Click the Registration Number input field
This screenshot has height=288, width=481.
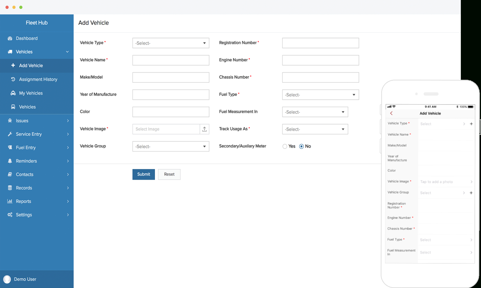pos(320,43)
